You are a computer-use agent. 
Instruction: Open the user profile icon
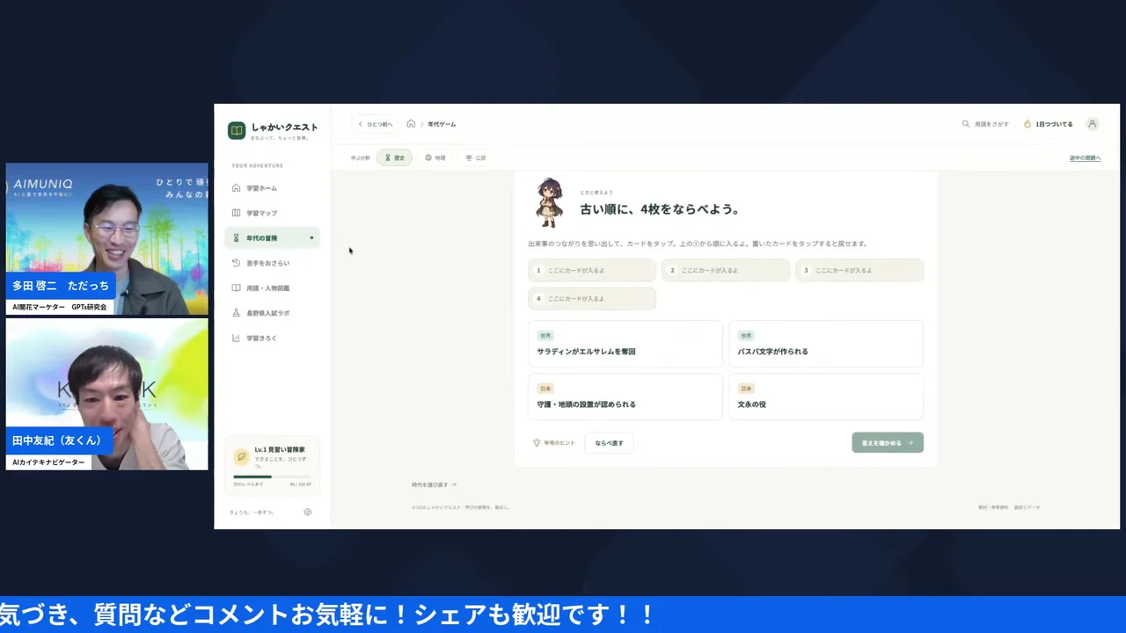[1093, 124]
